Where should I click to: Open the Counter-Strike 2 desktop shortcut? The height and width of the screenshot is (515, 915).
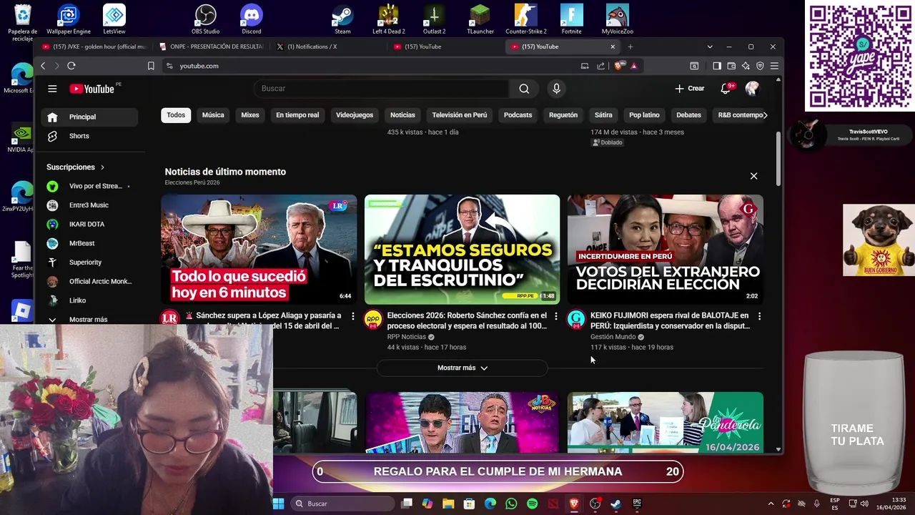(526, 19)
